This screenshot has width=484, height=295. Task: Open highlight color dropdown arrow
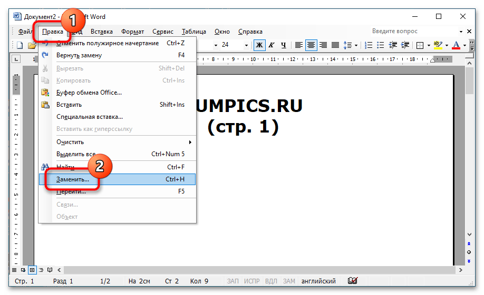(447, 46)
